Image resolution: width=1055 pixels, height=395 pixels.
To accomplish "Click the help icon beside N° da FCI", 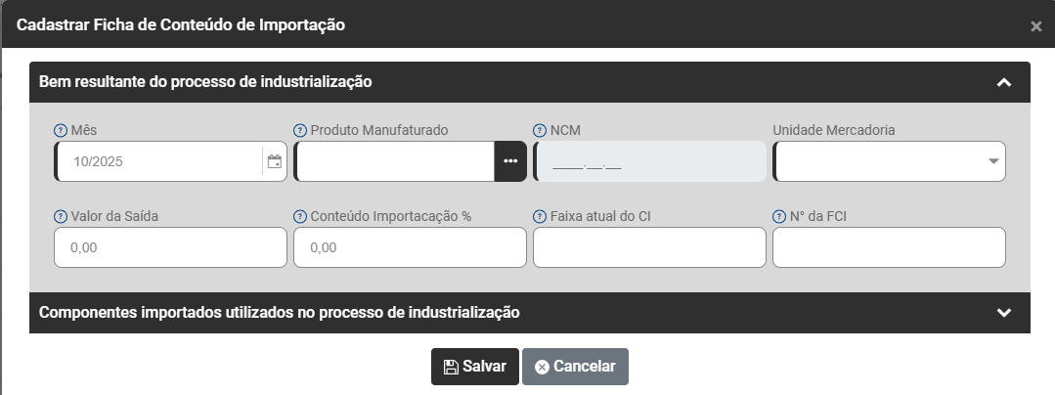I will coord(779,216).
